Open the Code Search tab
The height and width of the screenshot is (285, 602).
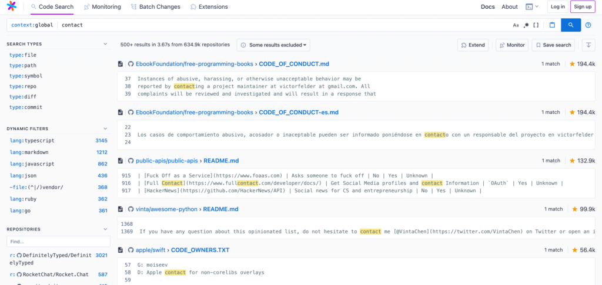click(x=52, y=7)
